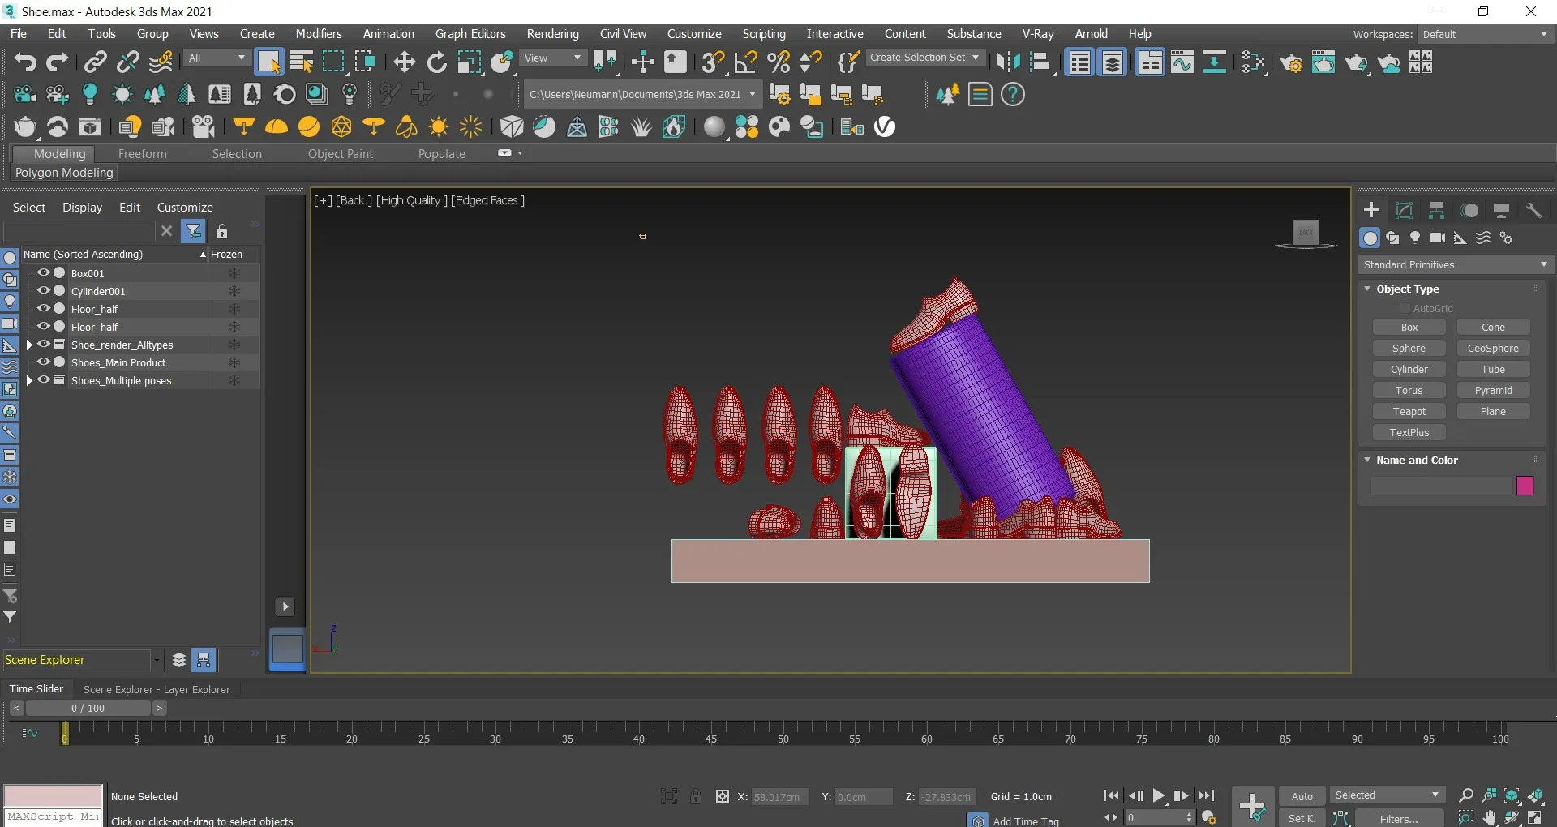
Task: Switch to the Freeform ribbon tab
Action: [142, 154]
